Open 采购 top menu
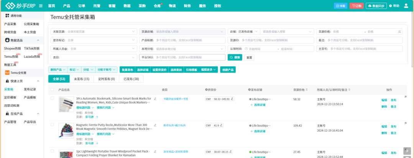 [x=142, y=6]
